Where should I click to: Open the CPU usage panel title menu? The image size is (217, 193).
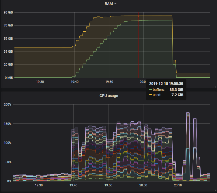tap(108, 95)
